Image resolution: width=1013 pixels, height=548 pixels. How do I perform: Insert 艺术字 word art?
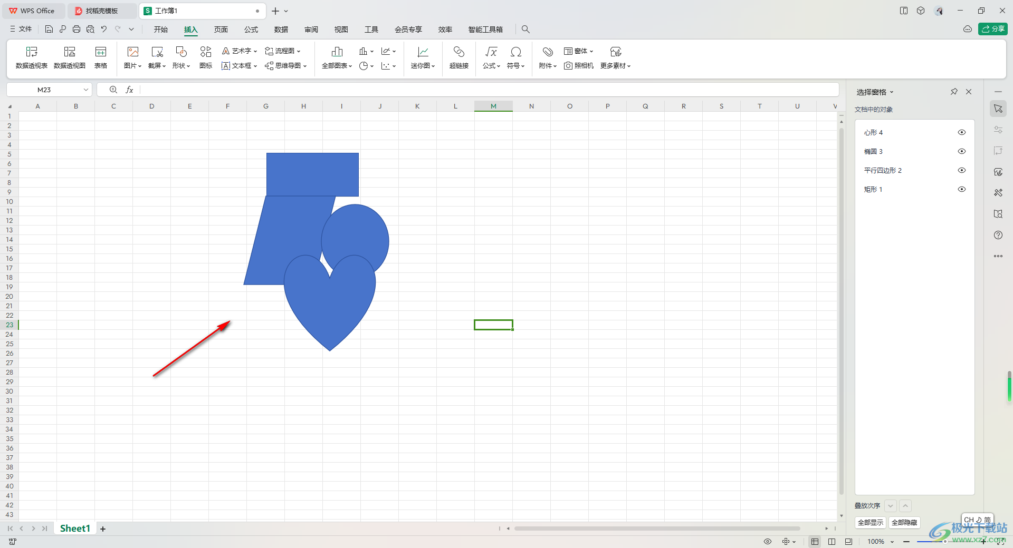[x=239, y=51]
